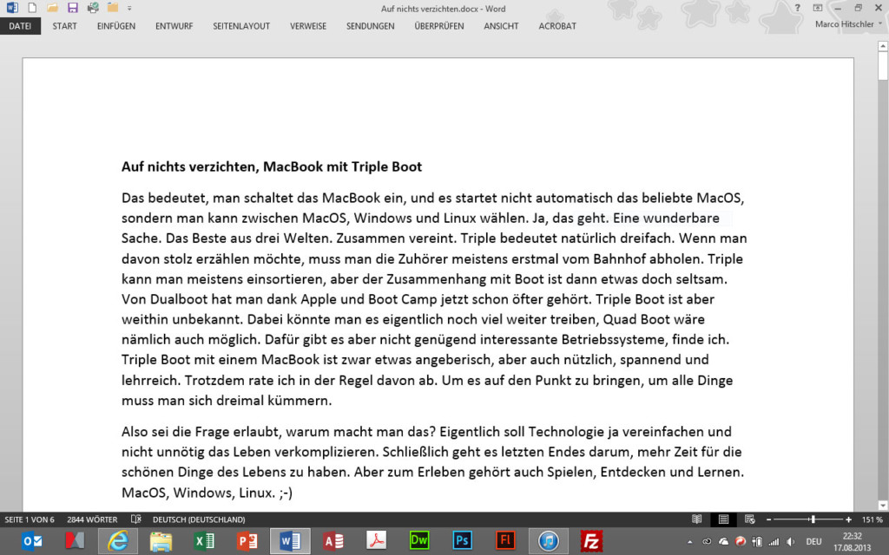889x555 pixels.
Task: Switch to Web Layout view
Action: [x=749, y=519]
